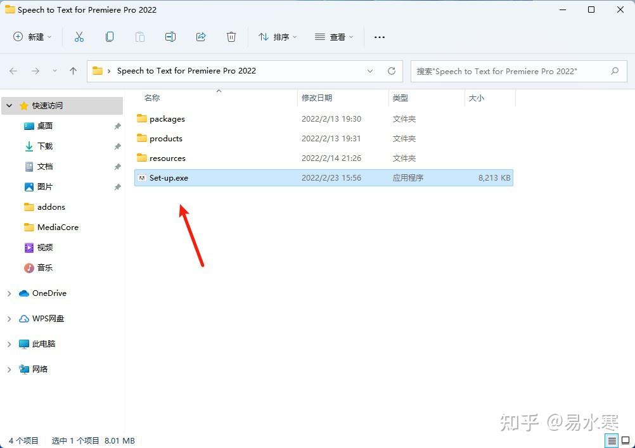Viewport: 635px width, 448px height.
Task: Go back with the left arrow
Action: pyautogui.click(x=13, y=71)
